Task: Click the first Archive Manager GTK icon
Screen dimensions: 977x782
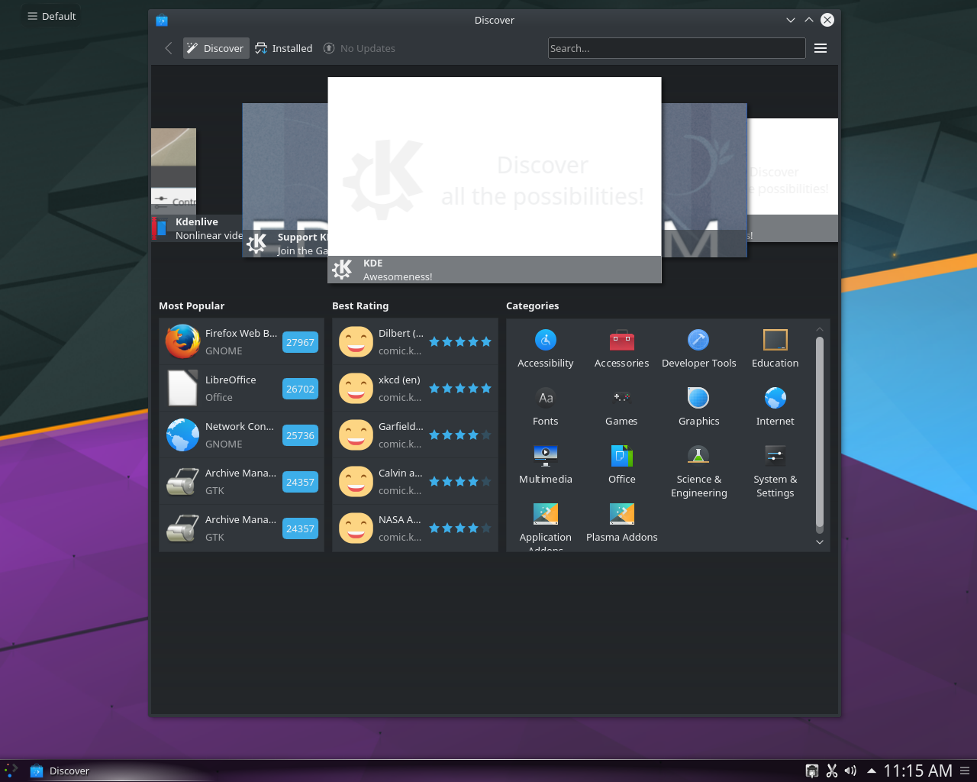Action: [182, 482]
